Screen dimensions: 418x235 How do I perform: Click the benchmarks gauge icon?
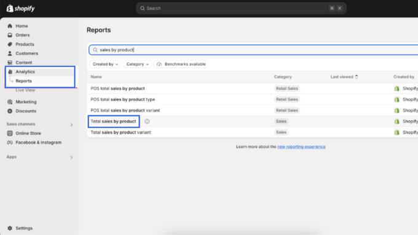[159, 64]
